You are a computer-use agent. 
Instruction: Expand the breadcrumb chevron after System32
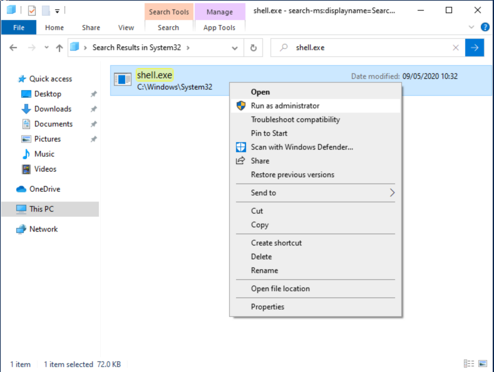tap(188, 48)
